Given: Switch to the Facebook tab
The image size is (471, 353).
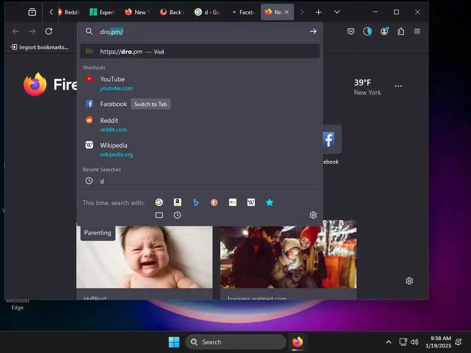Looking at the screenshot, I should click(x=242, y=12).
